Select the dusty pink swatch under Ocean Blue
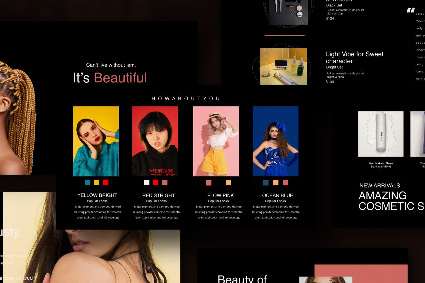Image resolution: width=425 pixels, height=283 pixels. pos(286,183)
